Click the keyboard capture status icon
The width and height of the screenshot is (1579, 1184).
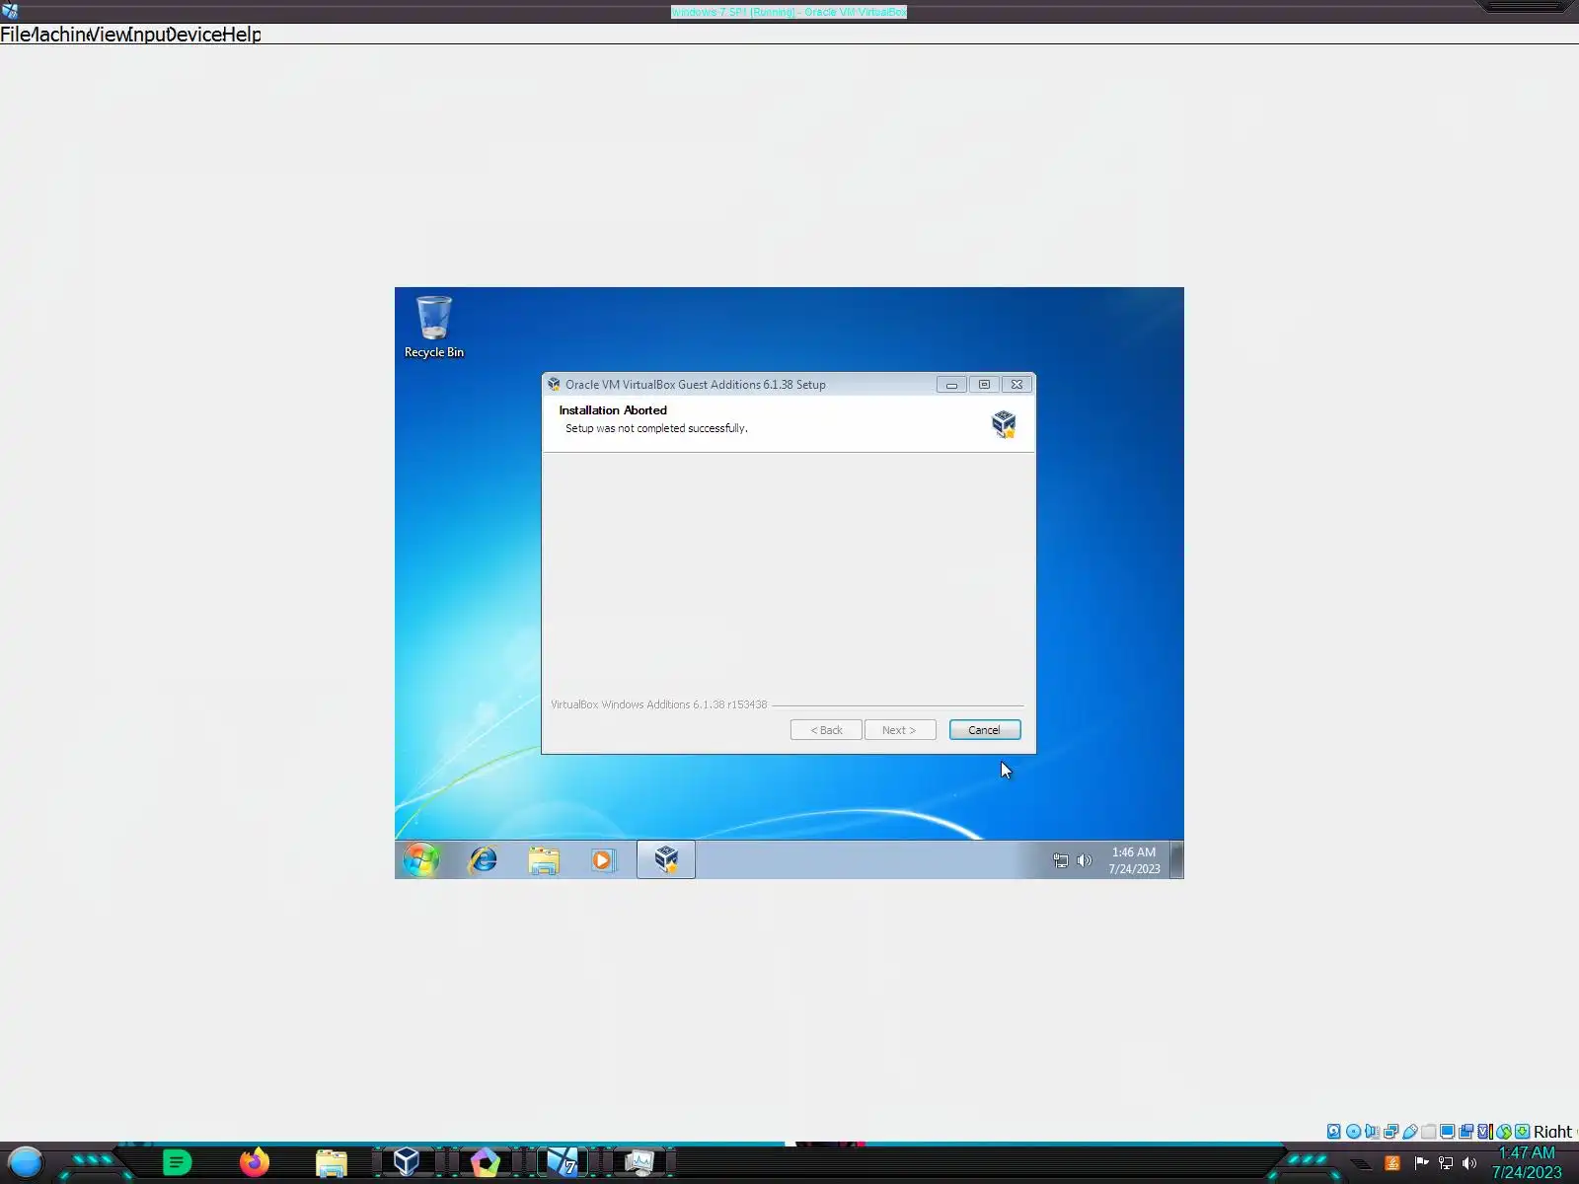(1523, 1132)
